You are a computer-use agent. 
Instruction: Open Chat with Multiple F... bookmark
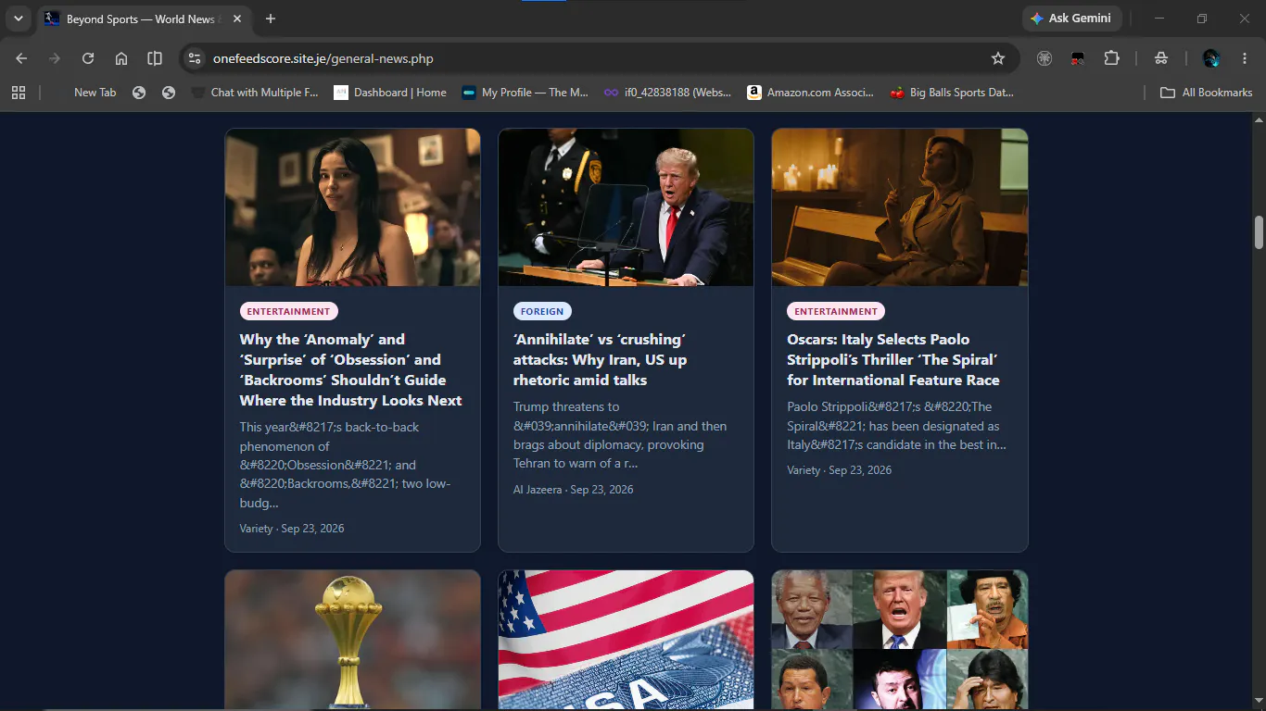255,93
